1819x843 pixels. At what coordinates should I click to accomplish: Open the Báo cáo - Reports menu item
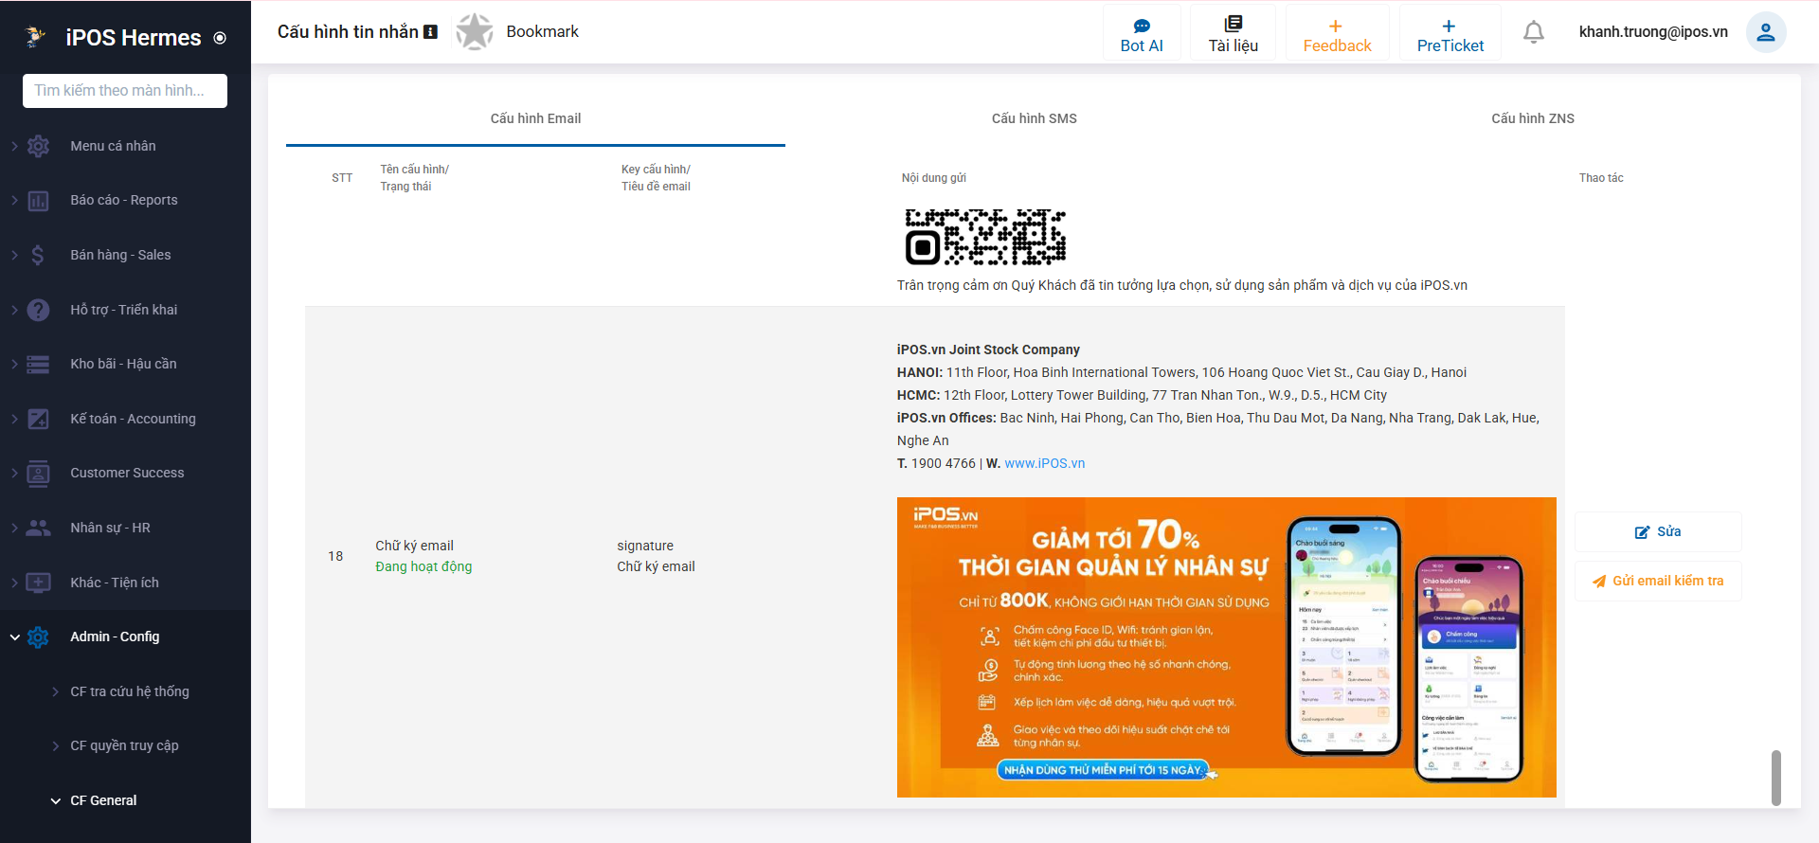pos(125,200)
